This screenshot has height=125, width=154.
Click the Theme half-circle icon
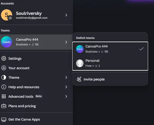coord(4,77)
